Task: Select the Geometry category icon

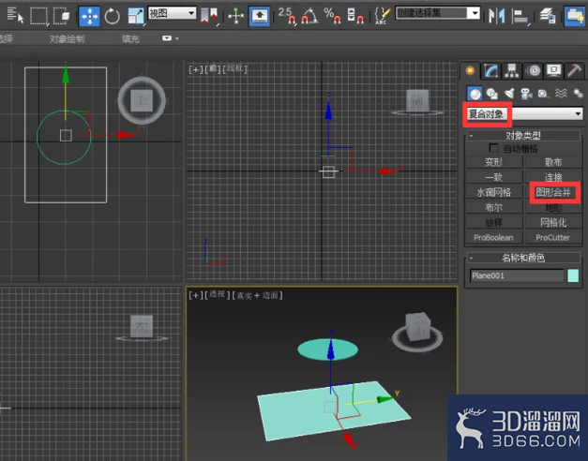Action: [475, 94]
